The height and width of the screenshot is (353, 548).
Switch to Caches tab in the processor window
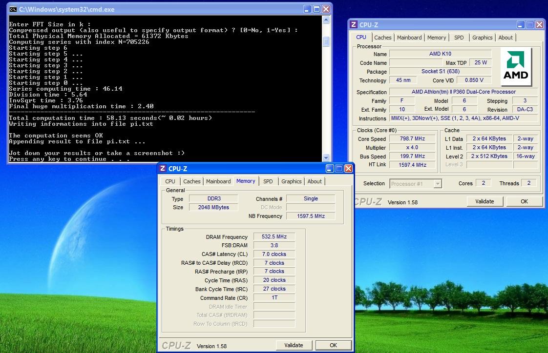[383, 38]
